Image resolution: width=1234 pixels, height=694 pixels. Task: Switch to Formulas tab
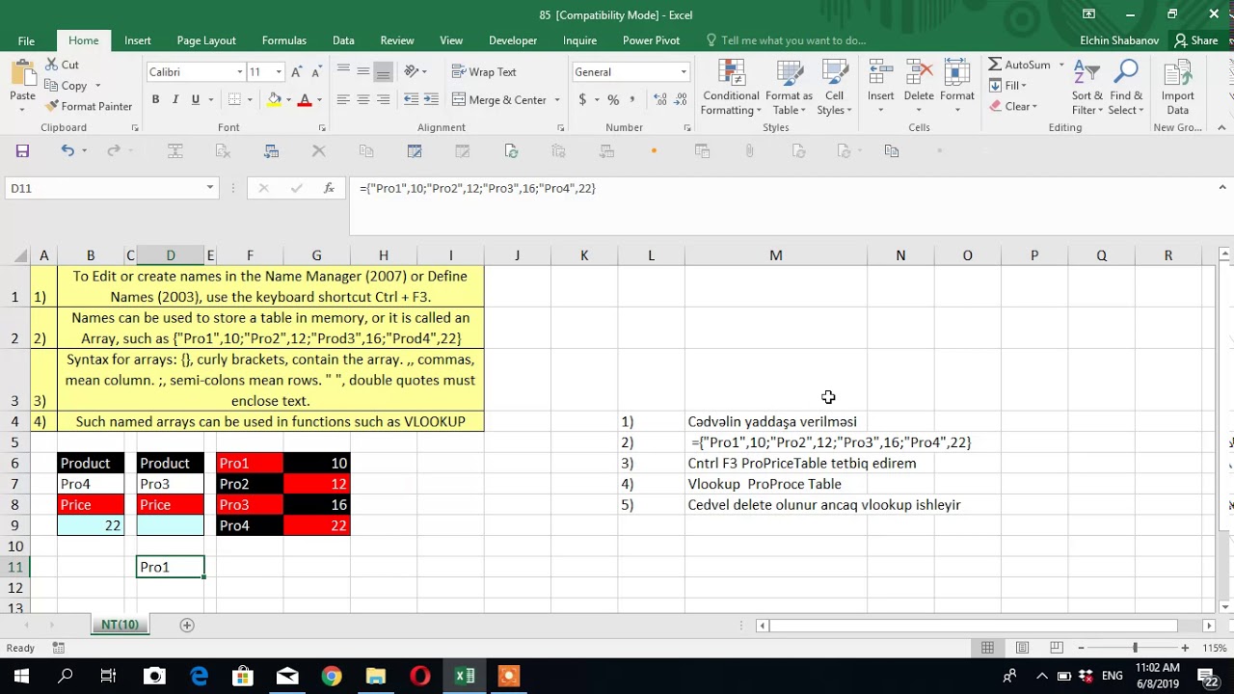(284, 40)
